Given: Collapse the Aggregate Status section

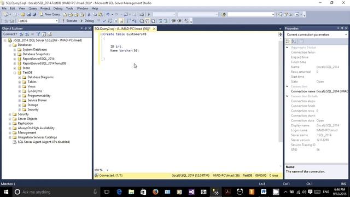Looking at the screenshot, I should pos(287,48).
